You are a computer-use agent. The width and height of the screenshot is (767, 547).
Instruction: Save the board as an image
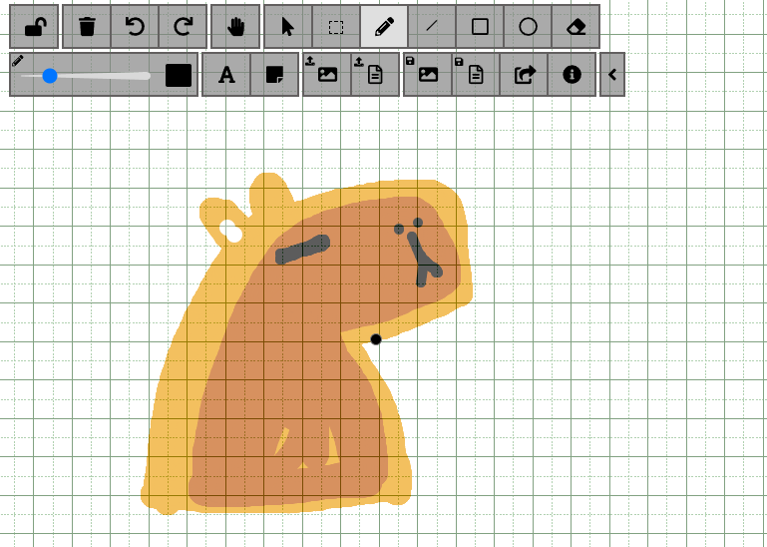(428, 75)
